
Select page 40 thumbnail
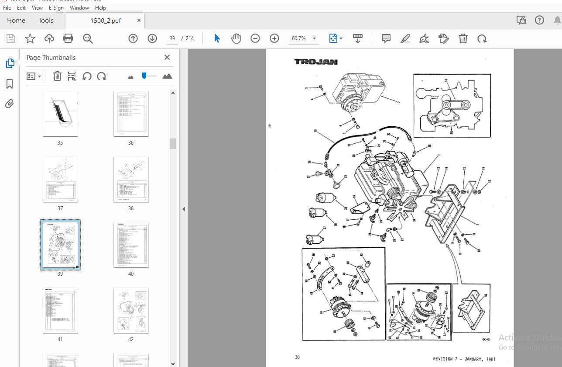131,245
